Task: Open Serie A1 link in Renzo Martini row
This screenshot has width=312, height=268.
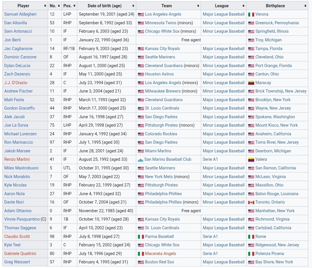Action: click(210, 159)
